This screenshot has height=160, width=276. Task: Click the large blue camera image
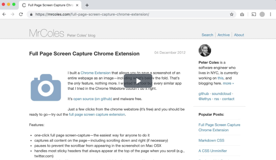(x=46, y=87)
